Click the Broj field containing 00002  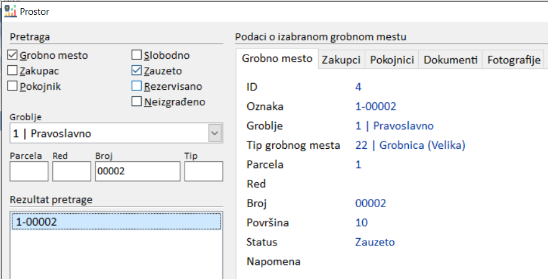click(x=137, y=171)
